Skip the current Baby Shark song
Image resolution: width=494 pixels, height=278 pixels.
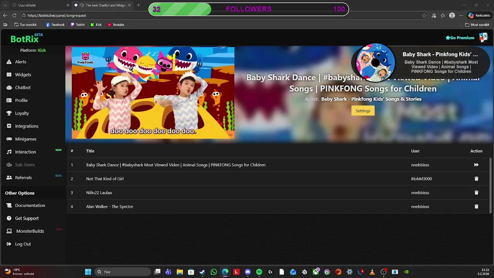coord(476,165)
